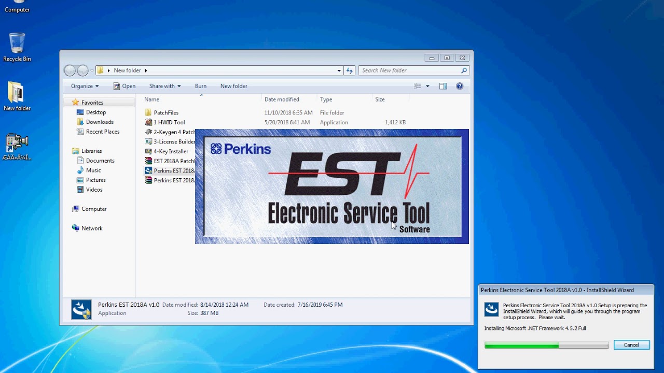Expand the arrow after New folder breadcrumb
The width and height of the screenshot is (664, 373).
pos(146,70)
